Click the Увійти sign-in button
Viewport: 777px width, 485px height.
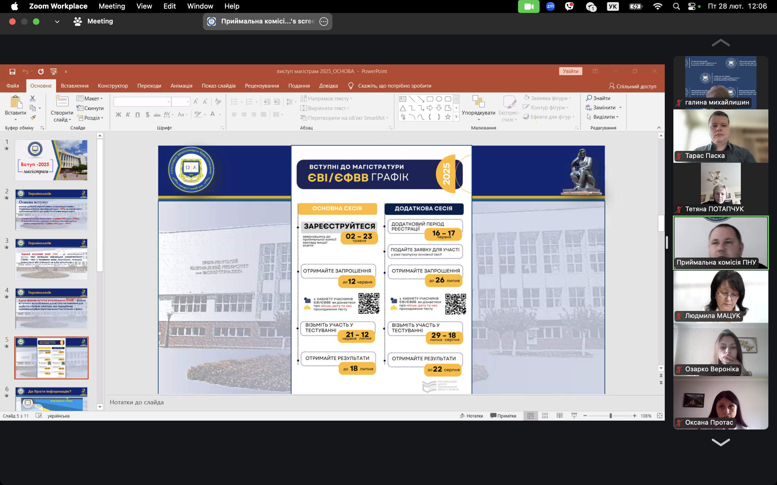(x=570, y=71)
